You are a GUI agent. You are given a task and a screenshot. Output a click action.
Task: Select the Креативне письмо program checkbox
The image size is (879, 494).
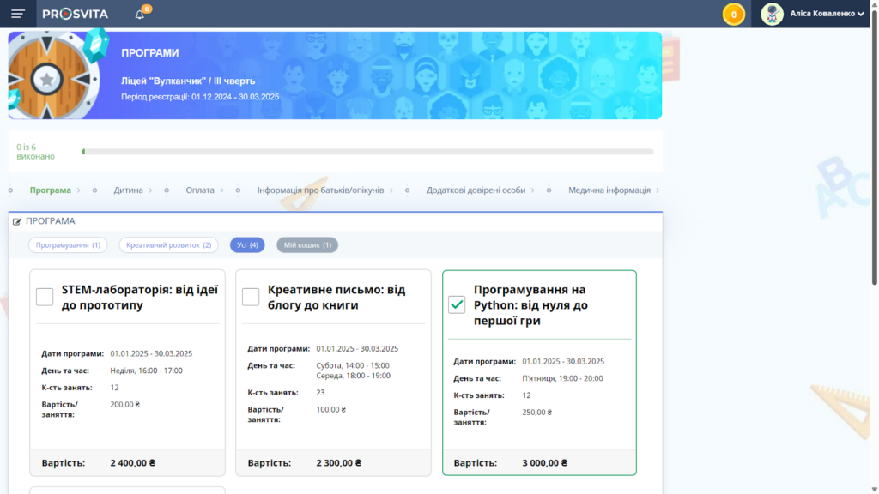click(x=252, y=296)
